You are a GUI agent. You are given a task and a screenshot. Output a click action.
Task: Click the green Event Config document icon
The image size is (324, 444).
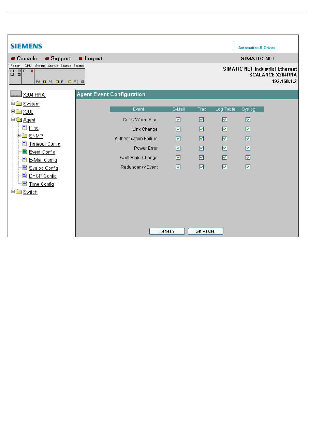click(25, 152)
